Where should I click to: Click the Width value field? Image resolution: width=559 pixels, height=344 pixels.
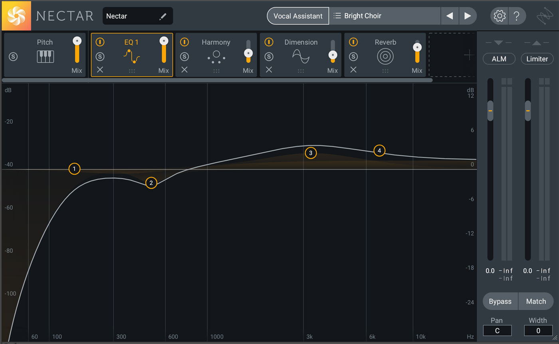pyautogui.click(x=538, y=330)
